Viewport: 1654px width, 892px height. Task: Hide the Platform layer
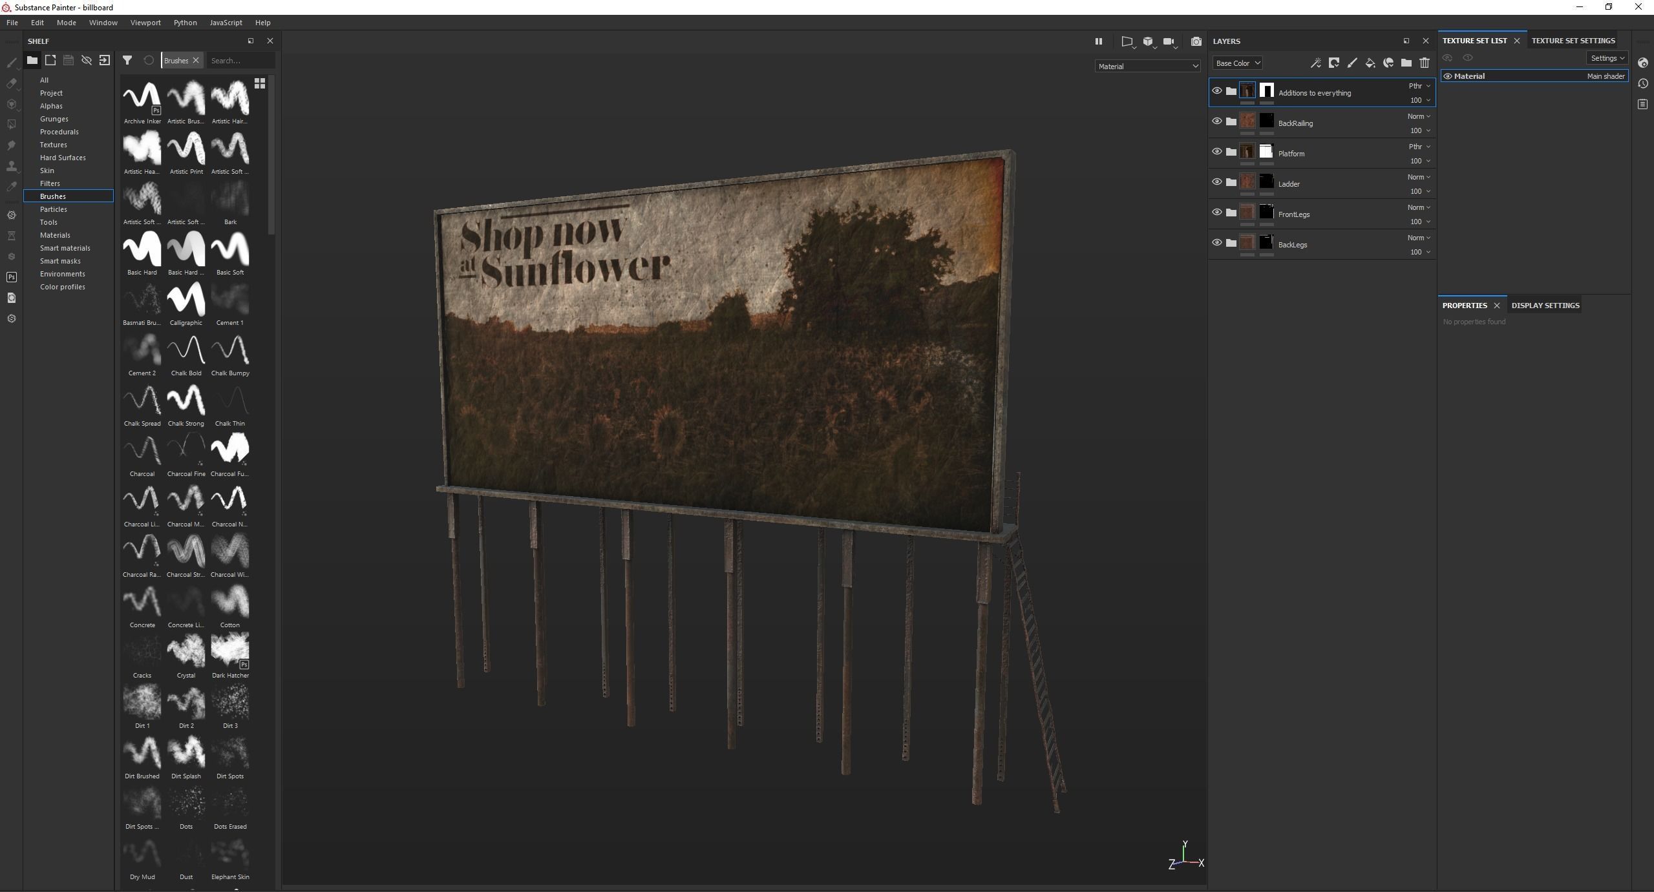pos(1217,152)
